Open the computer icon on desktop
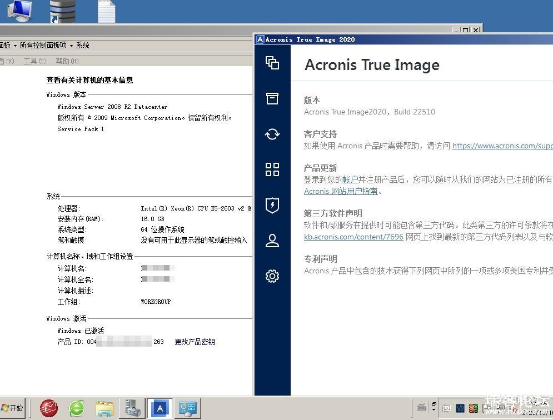This screenshot has width=553, height=420. 19,11
